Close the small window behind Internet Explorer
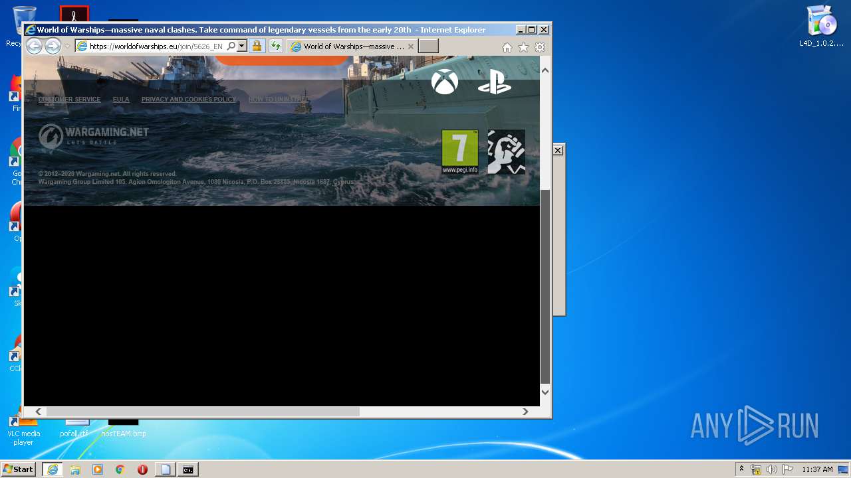This screenshot has width=851, height=478. pyautogui.click(x=558, y=151)
